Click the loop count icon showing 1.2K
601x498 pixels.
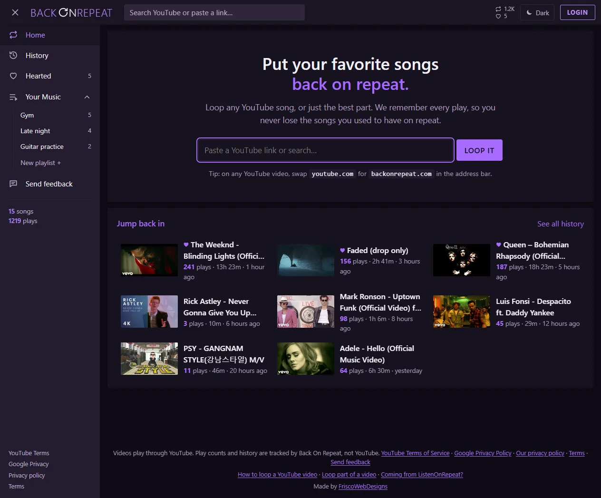pyautogui.click(x=498, y=9)
